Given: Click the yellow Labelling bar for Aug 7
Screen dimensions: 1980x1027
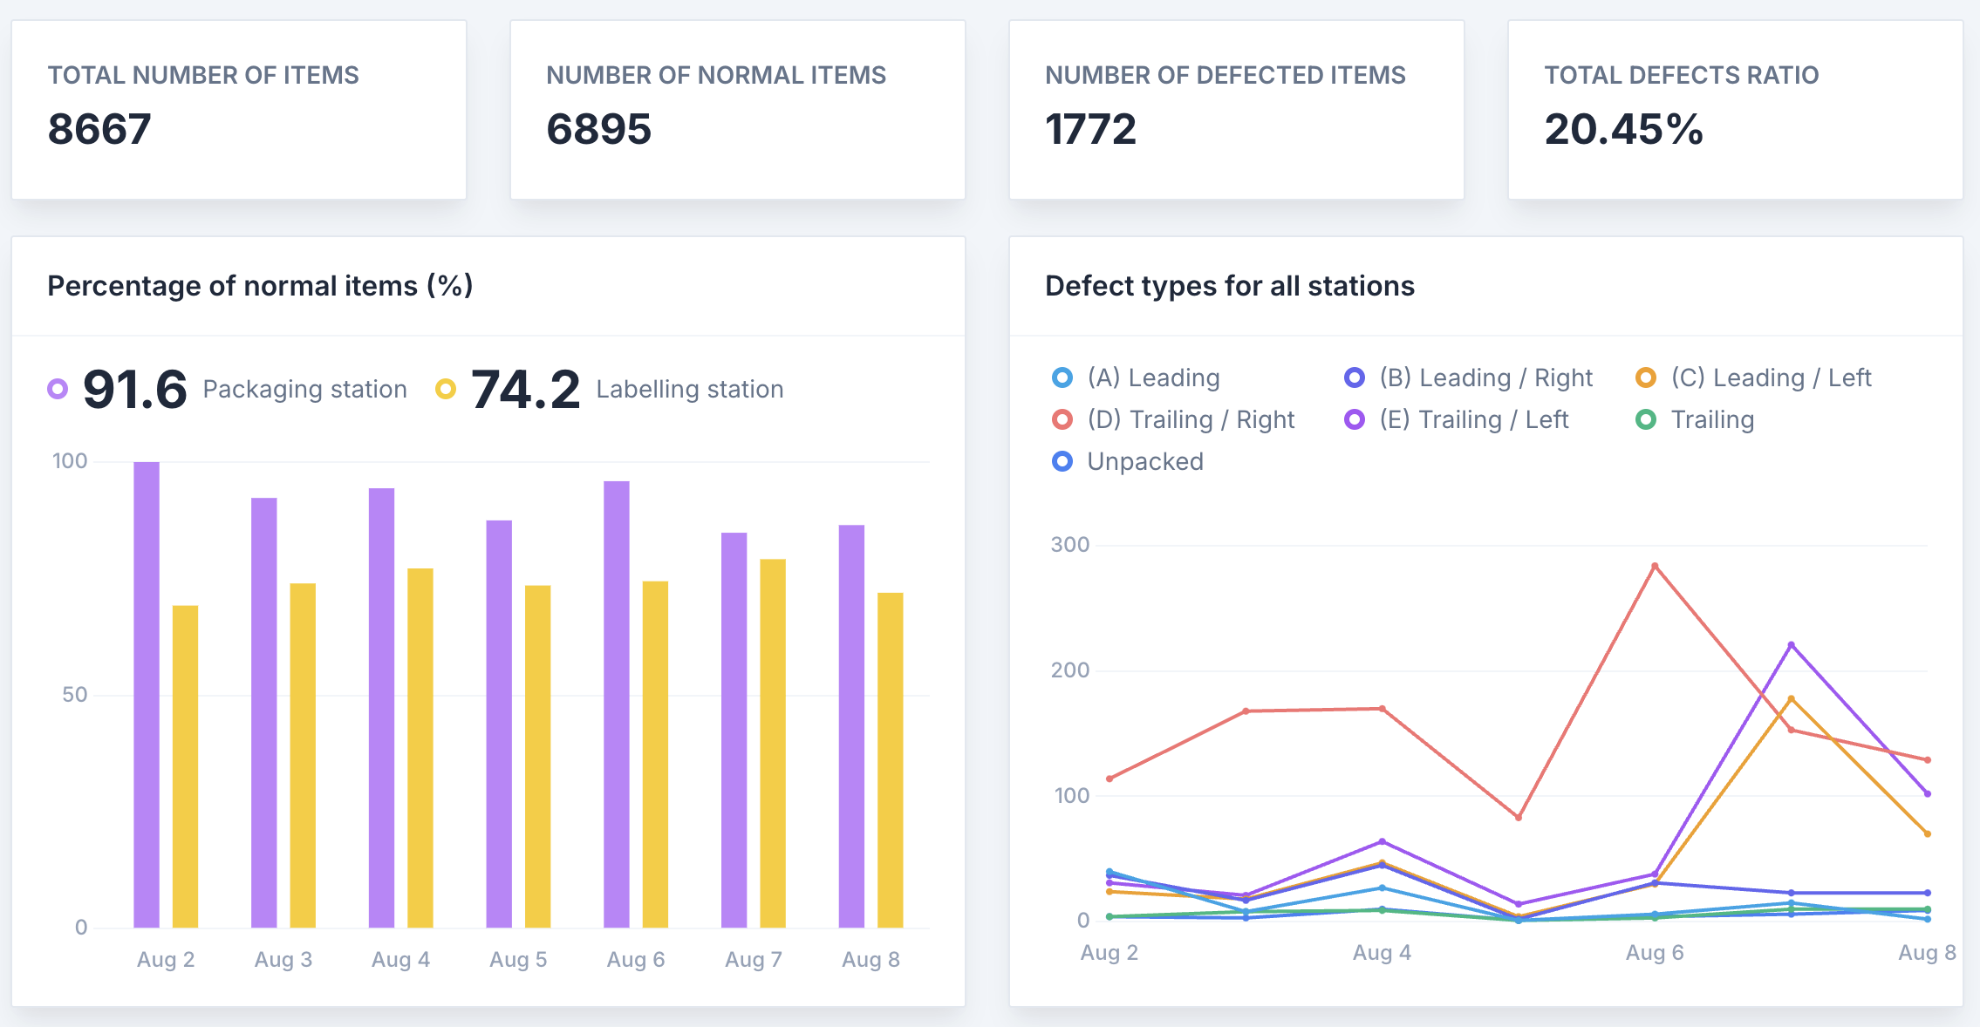Looking at the screenshot, I should pos(773,744).
